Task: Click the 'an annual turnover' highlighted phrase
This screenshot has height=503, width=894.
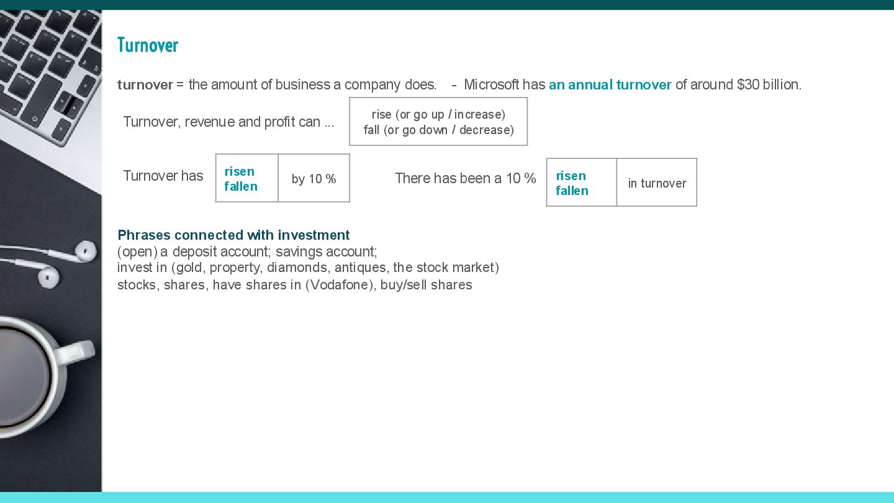Action: [x=610, y=85]
